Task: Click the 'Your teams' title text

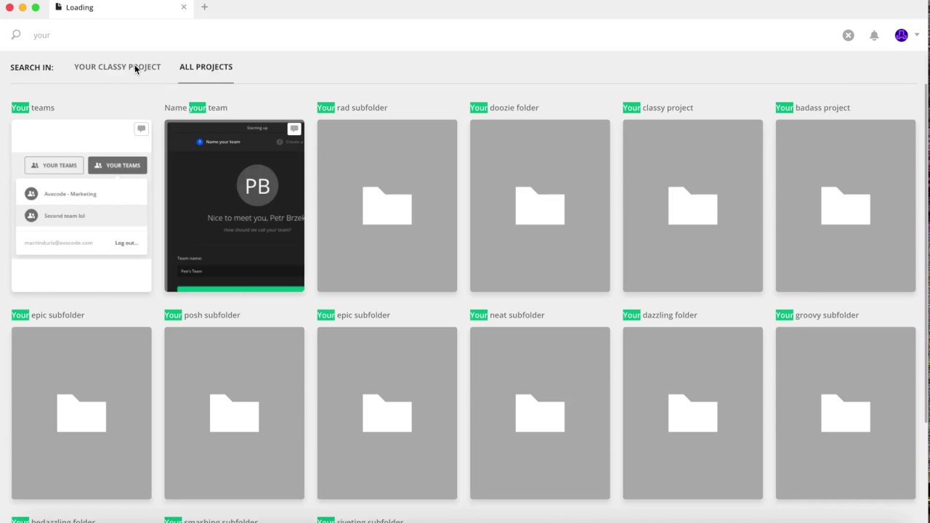Action: pos(33,108)
